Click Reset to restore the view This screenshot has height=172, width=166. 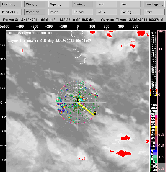coord(59,12)
